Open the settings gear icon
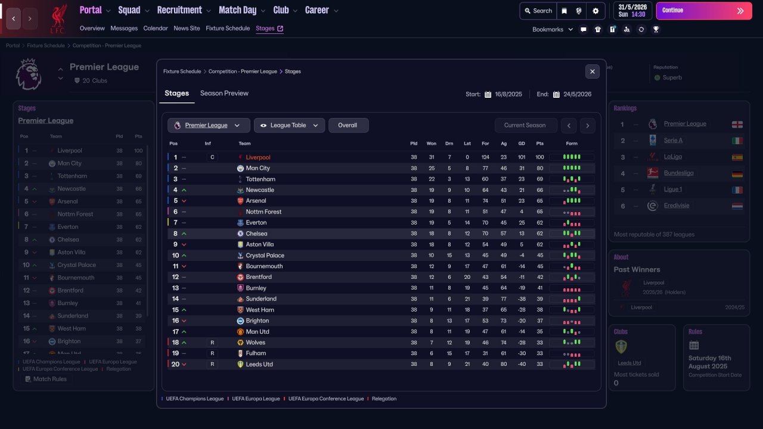 click(595, 11)
